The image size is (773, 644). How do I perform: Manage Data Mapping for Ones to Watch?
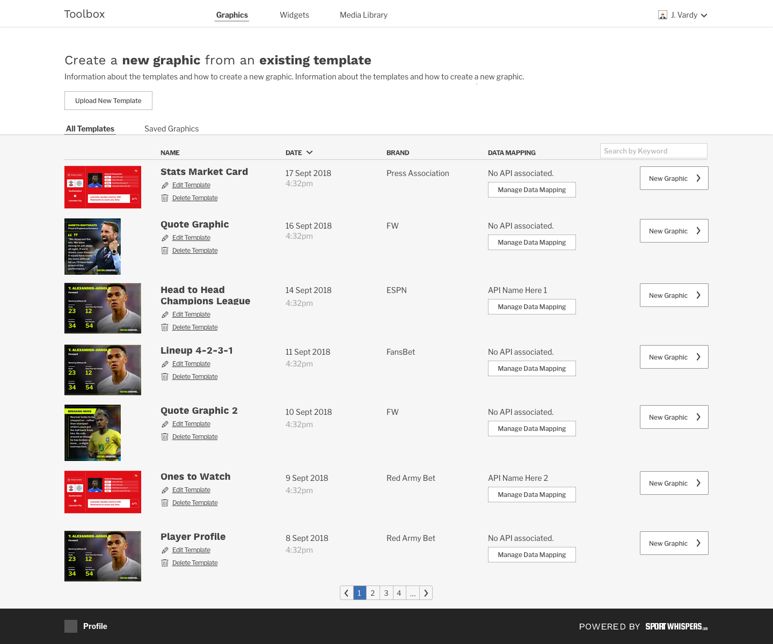click(x=532, y=495)
